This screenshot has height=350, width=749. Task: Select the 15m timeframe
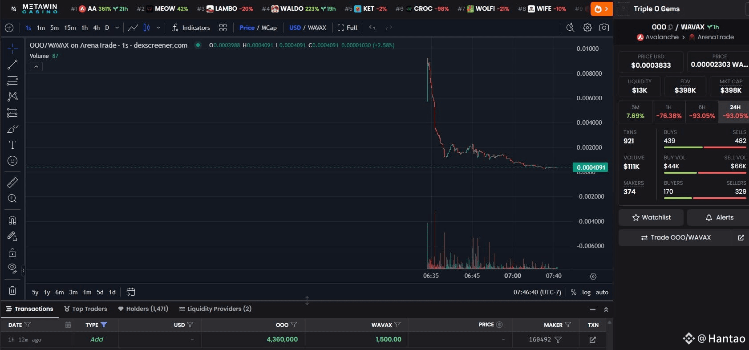[70, 28]
